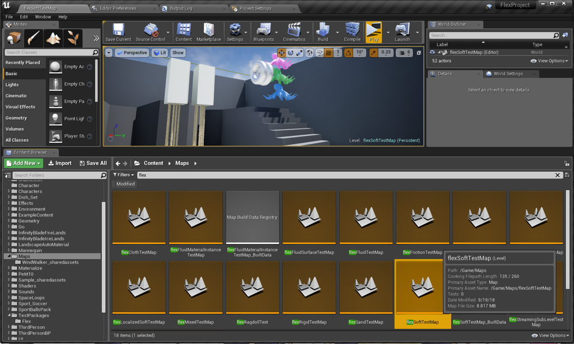This screenshot has width=574, height=344.
Task: Select the flexClothTestMap thumbnail
Action: [x=139, y=217]
